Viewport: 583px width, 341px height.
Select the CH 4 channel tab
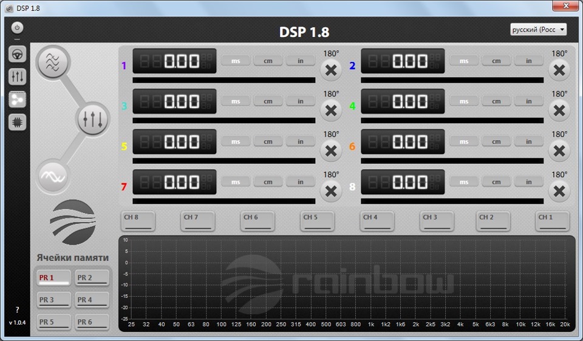click(377, 221)
